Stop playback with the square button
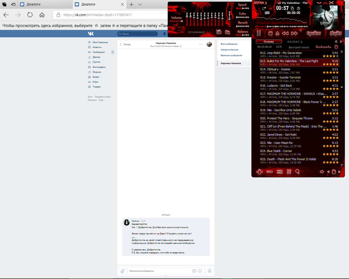Image resolution: width=349 pixels, height=279 pixels. pyautogui.click(x=270, y=33)
